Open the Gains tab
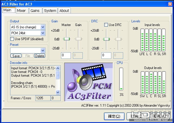This screenshot has width=174, height=123. (36, 10)
